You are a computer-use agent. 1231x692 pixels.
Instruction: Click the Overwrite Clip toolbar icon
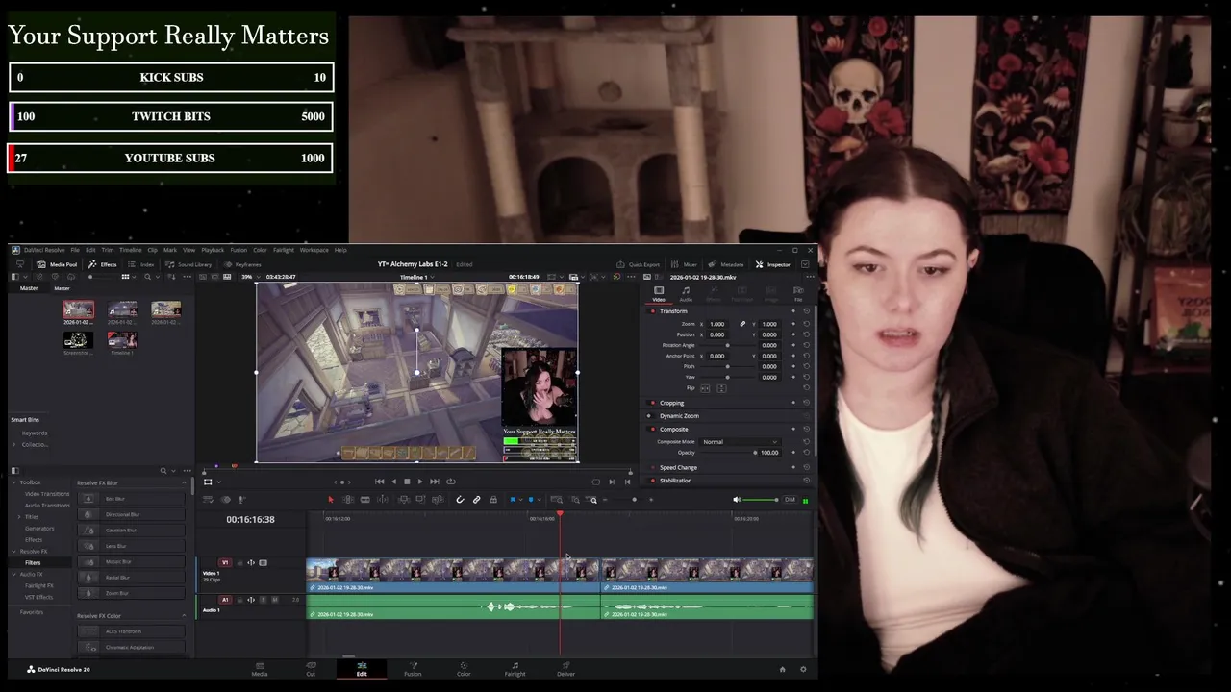[x=421, y=500]
